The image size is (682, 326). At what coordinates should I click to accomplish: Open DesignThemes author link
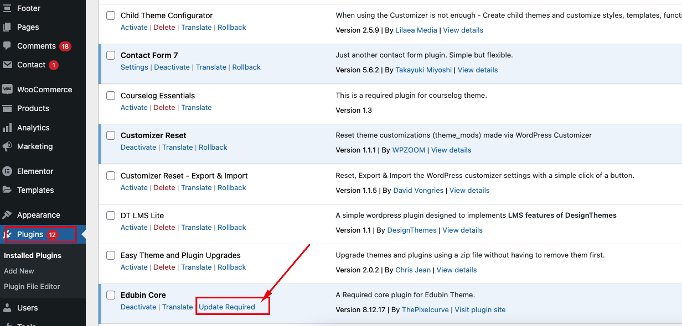pos(412,230)
